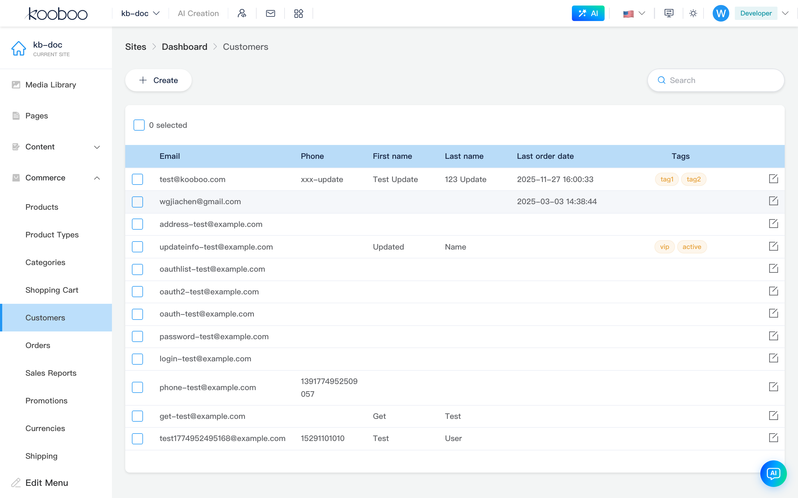Open the user management icon in top bar
This screenshot has width=798, height=498.
242,13
